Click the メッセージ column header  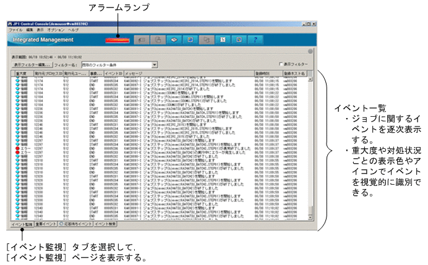[x=189, y=74]
